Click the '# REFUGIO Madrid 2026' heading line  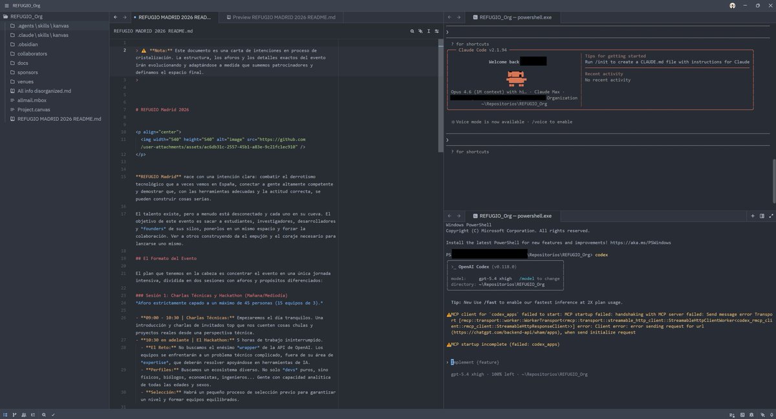[x=162, y=110]
